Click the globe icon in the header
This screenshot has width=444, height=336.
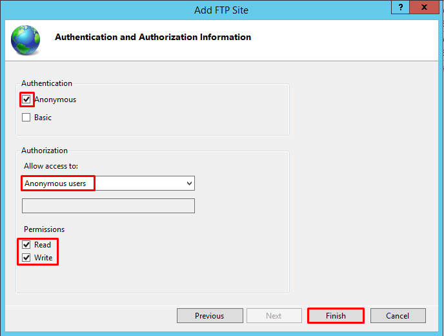[25, 39]
